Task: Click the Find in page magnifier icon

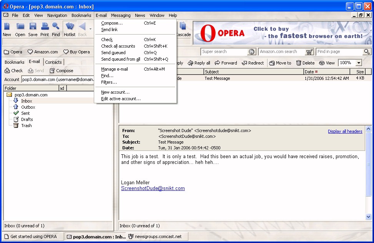Action: [367, 52]
